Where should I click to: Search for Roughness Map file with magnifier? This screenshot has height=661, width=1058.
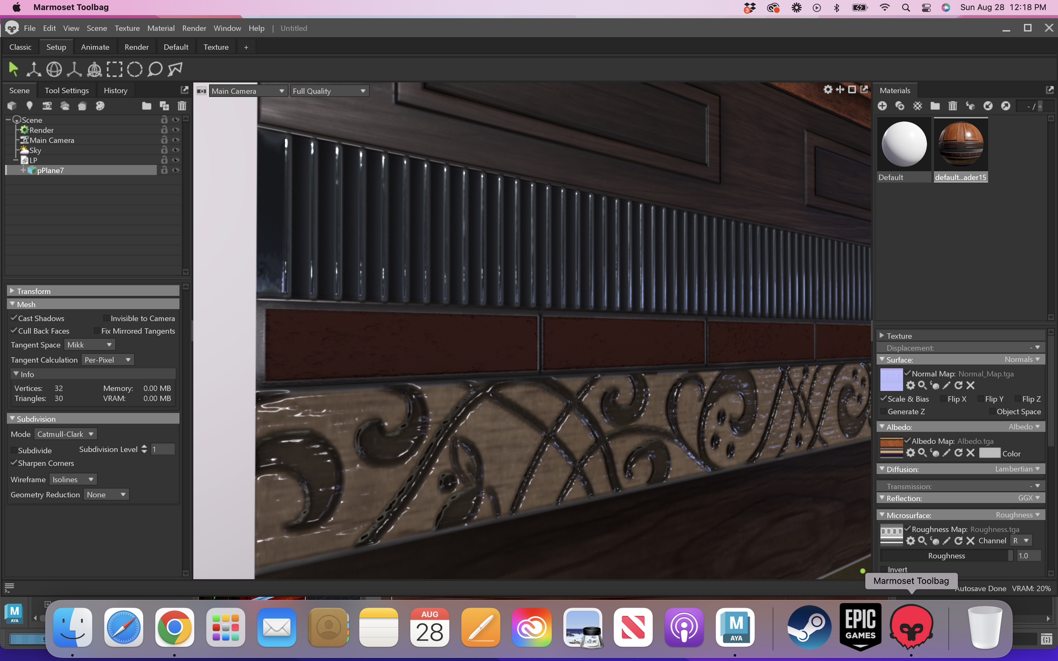(x=922, y=541)
